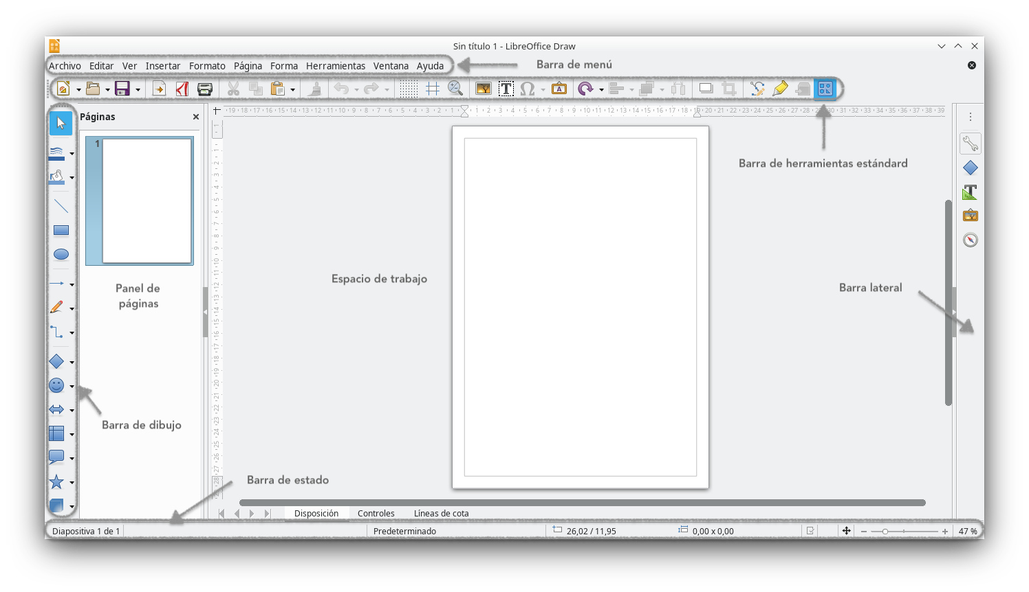Image resolution: width=1029 pixels, height=592 pixels.
Task: Close the Páginas panel
Action: 196,117
